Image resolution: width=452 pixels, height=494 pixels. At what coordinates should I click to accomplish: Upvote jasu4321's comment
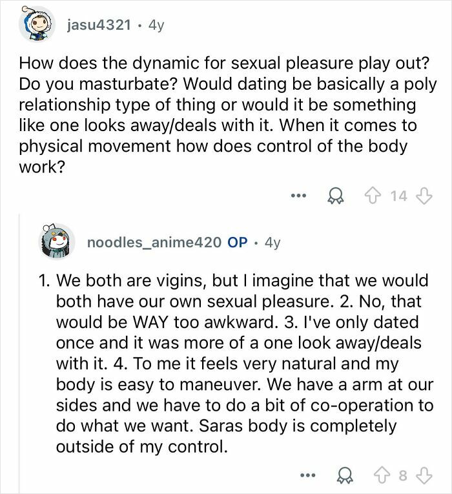[x=373, y=196]
